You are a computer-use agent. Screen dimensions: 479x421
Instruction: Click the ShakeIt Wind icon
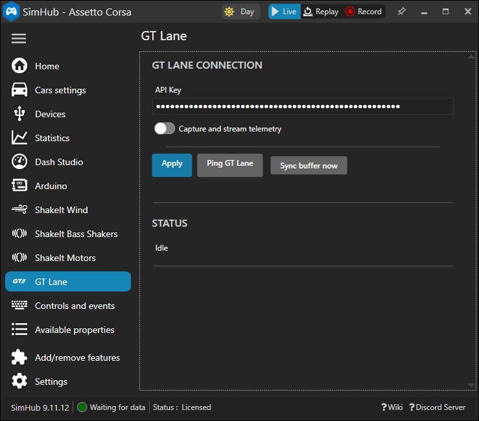tap(19, 209)
